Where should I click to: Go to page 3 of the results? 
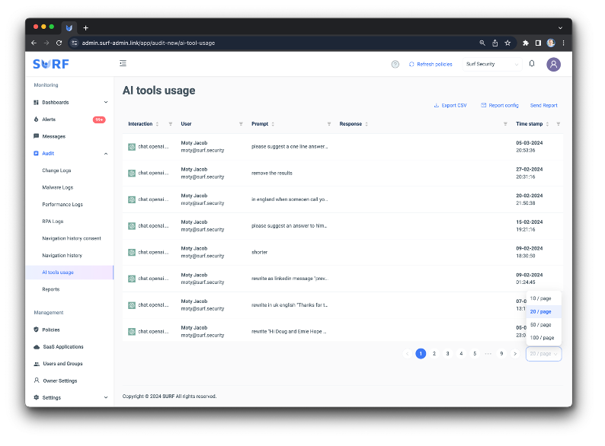pos(448,354)
